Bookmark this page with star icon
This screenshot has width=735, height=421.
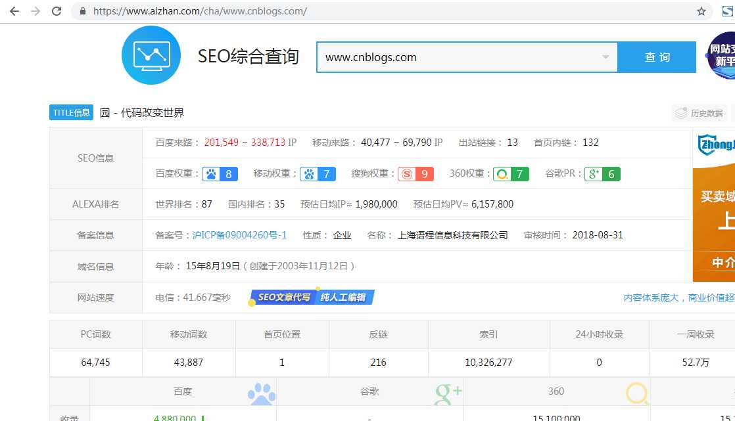(x=701, y=11)
